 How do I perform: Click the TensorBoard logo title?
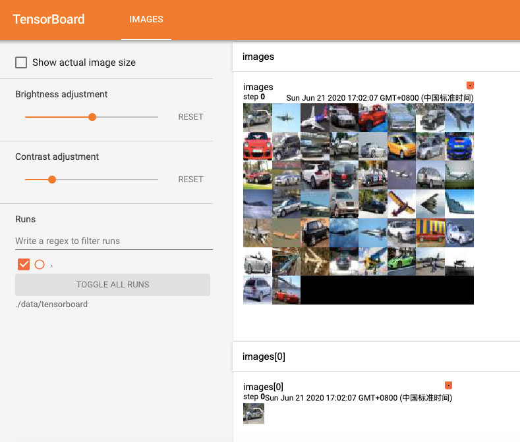click(x=49, y=19)
